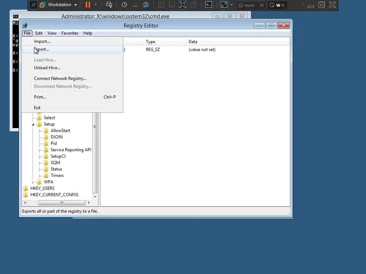Close the Home tab

pos(262,5)
